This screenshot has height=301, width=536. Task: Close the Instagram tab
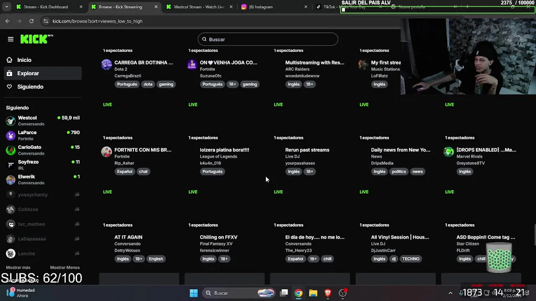click(306, 7)
